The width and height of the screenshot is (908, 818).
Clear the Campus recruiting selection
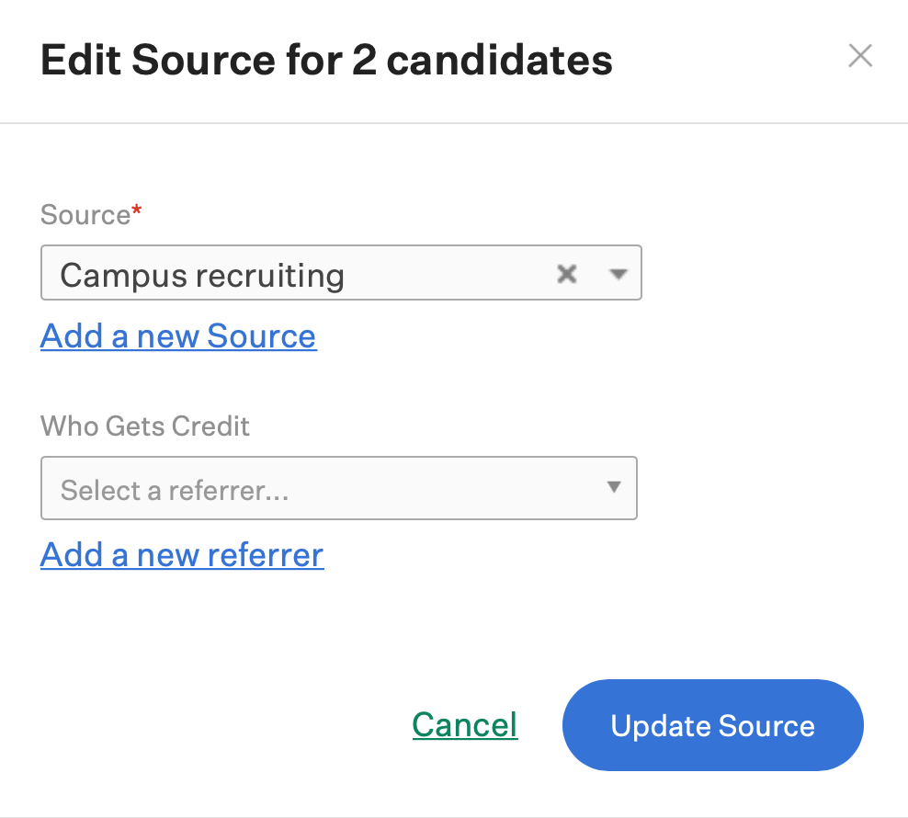pos(567,274)
